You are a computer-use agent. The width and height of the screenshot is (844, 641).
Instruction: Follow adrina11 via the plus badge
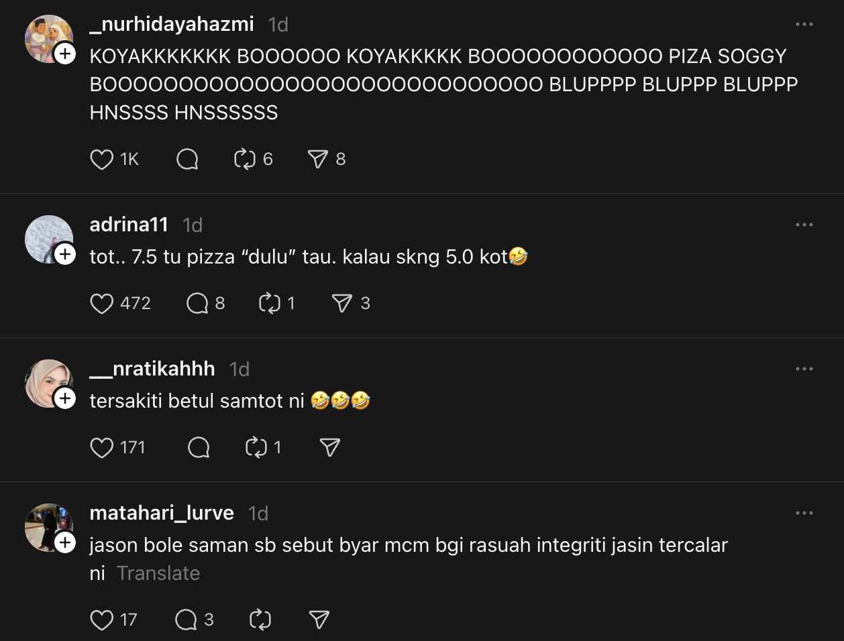65,254
